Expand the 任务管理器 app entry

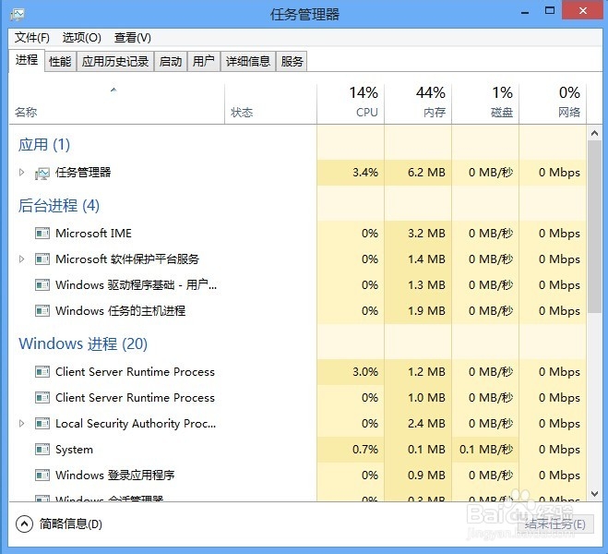pyautogui.click(x=22, y=173)
